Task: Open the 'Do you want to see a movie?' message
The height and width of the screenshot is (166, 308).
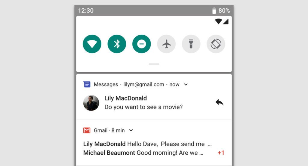Action: coord(143,107)
